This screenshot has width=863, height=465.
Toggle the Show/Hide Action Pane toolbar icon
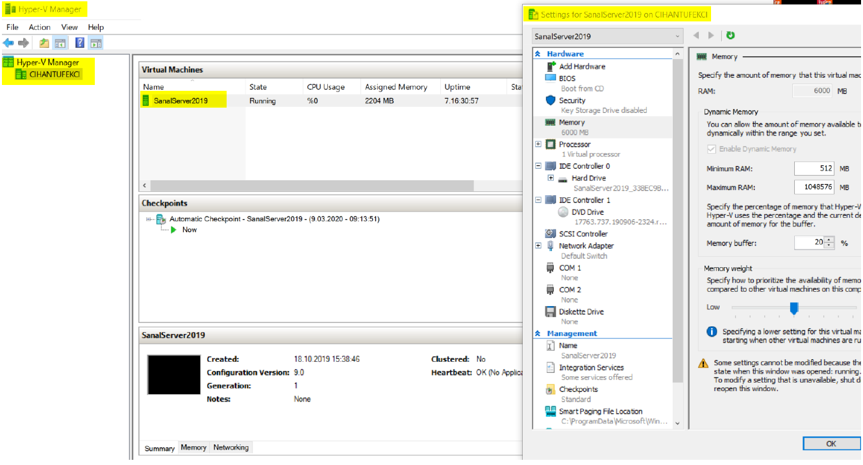pos(96,43)
